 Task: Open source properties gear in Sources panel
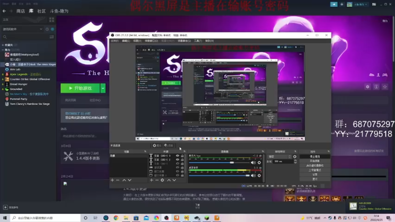(162, 180)
